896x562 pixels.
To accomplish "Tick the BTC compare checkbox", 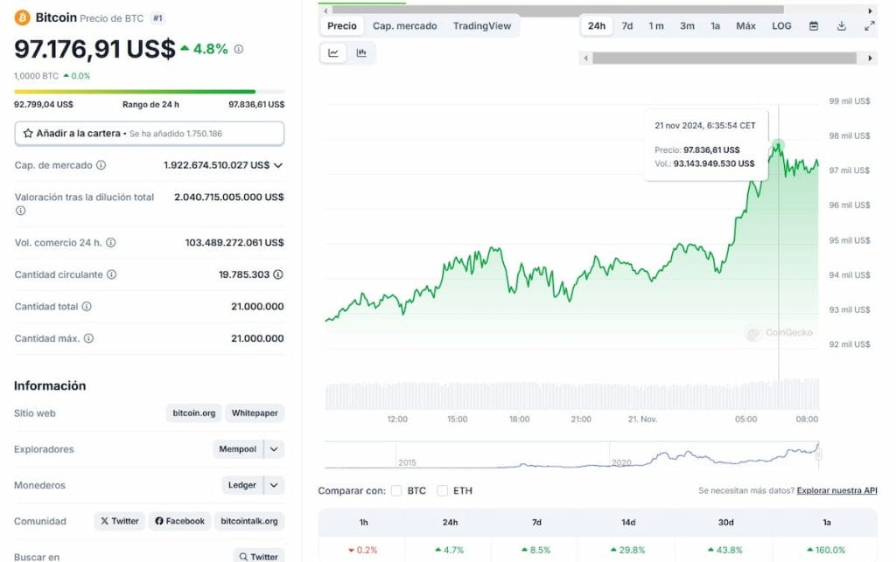I will click(x=396, y=490).
